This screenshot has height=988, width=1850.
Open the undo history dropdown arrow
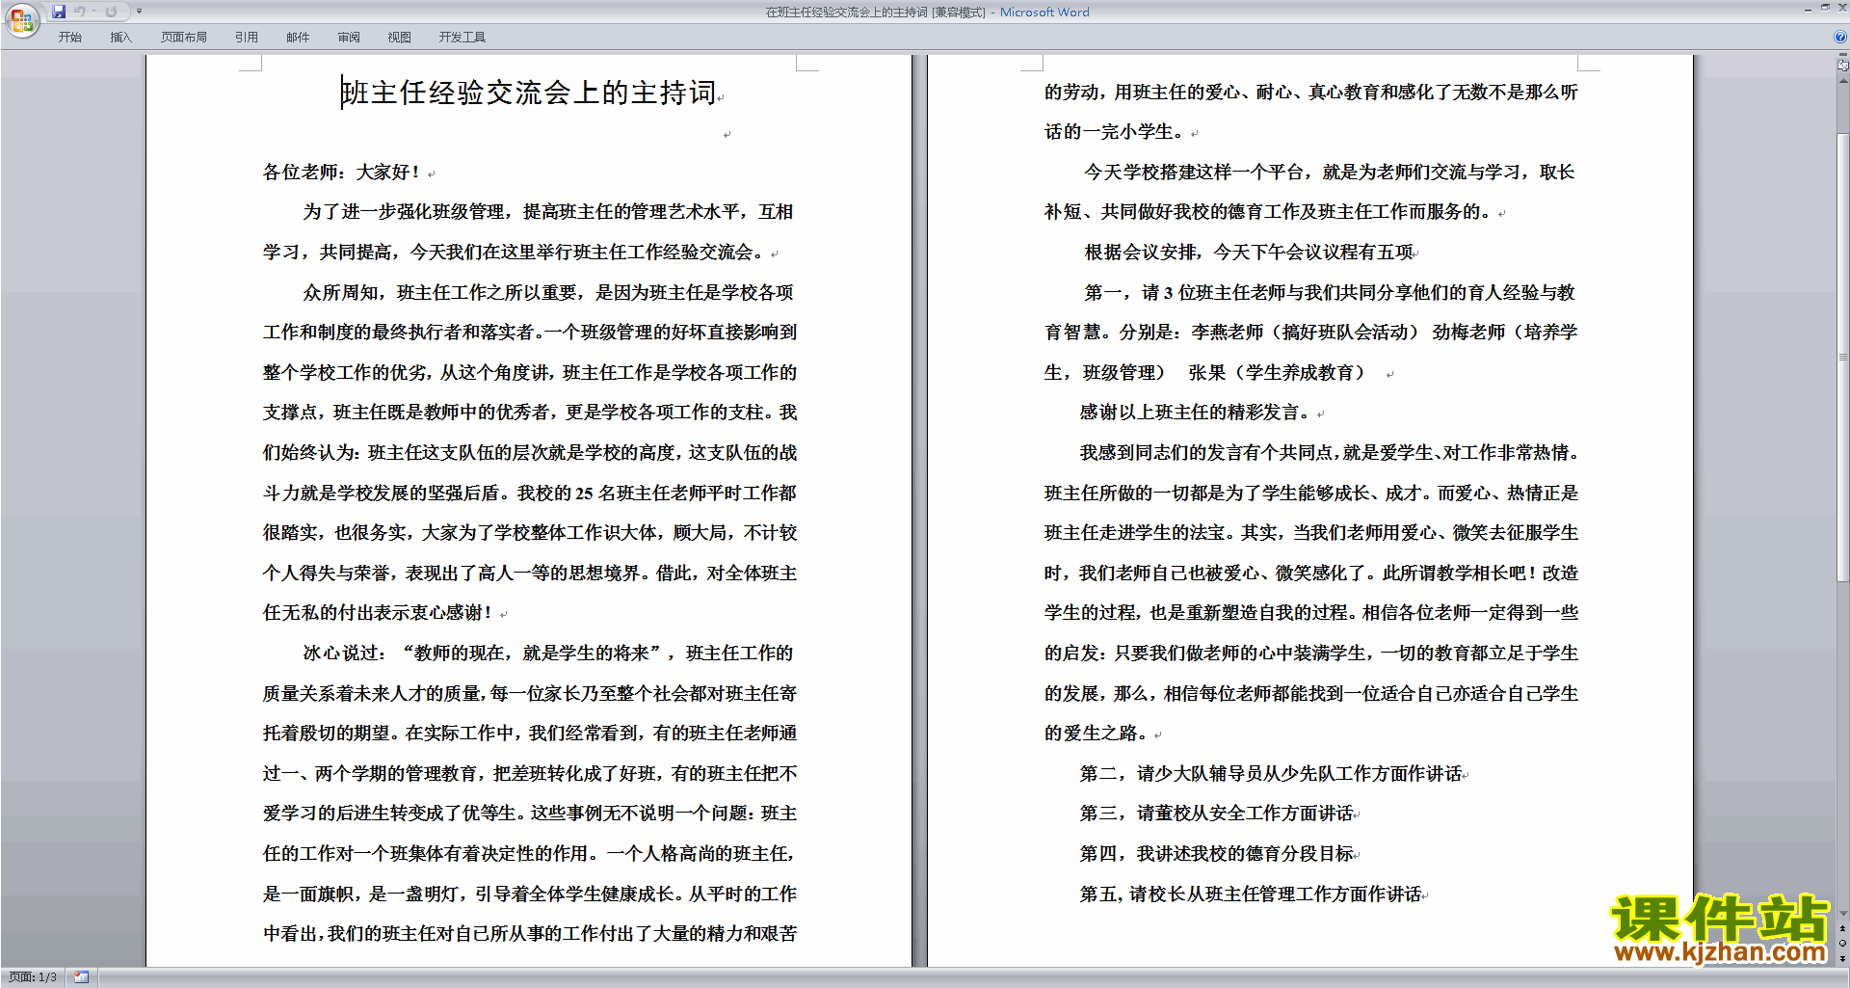[x=93, y=12]
